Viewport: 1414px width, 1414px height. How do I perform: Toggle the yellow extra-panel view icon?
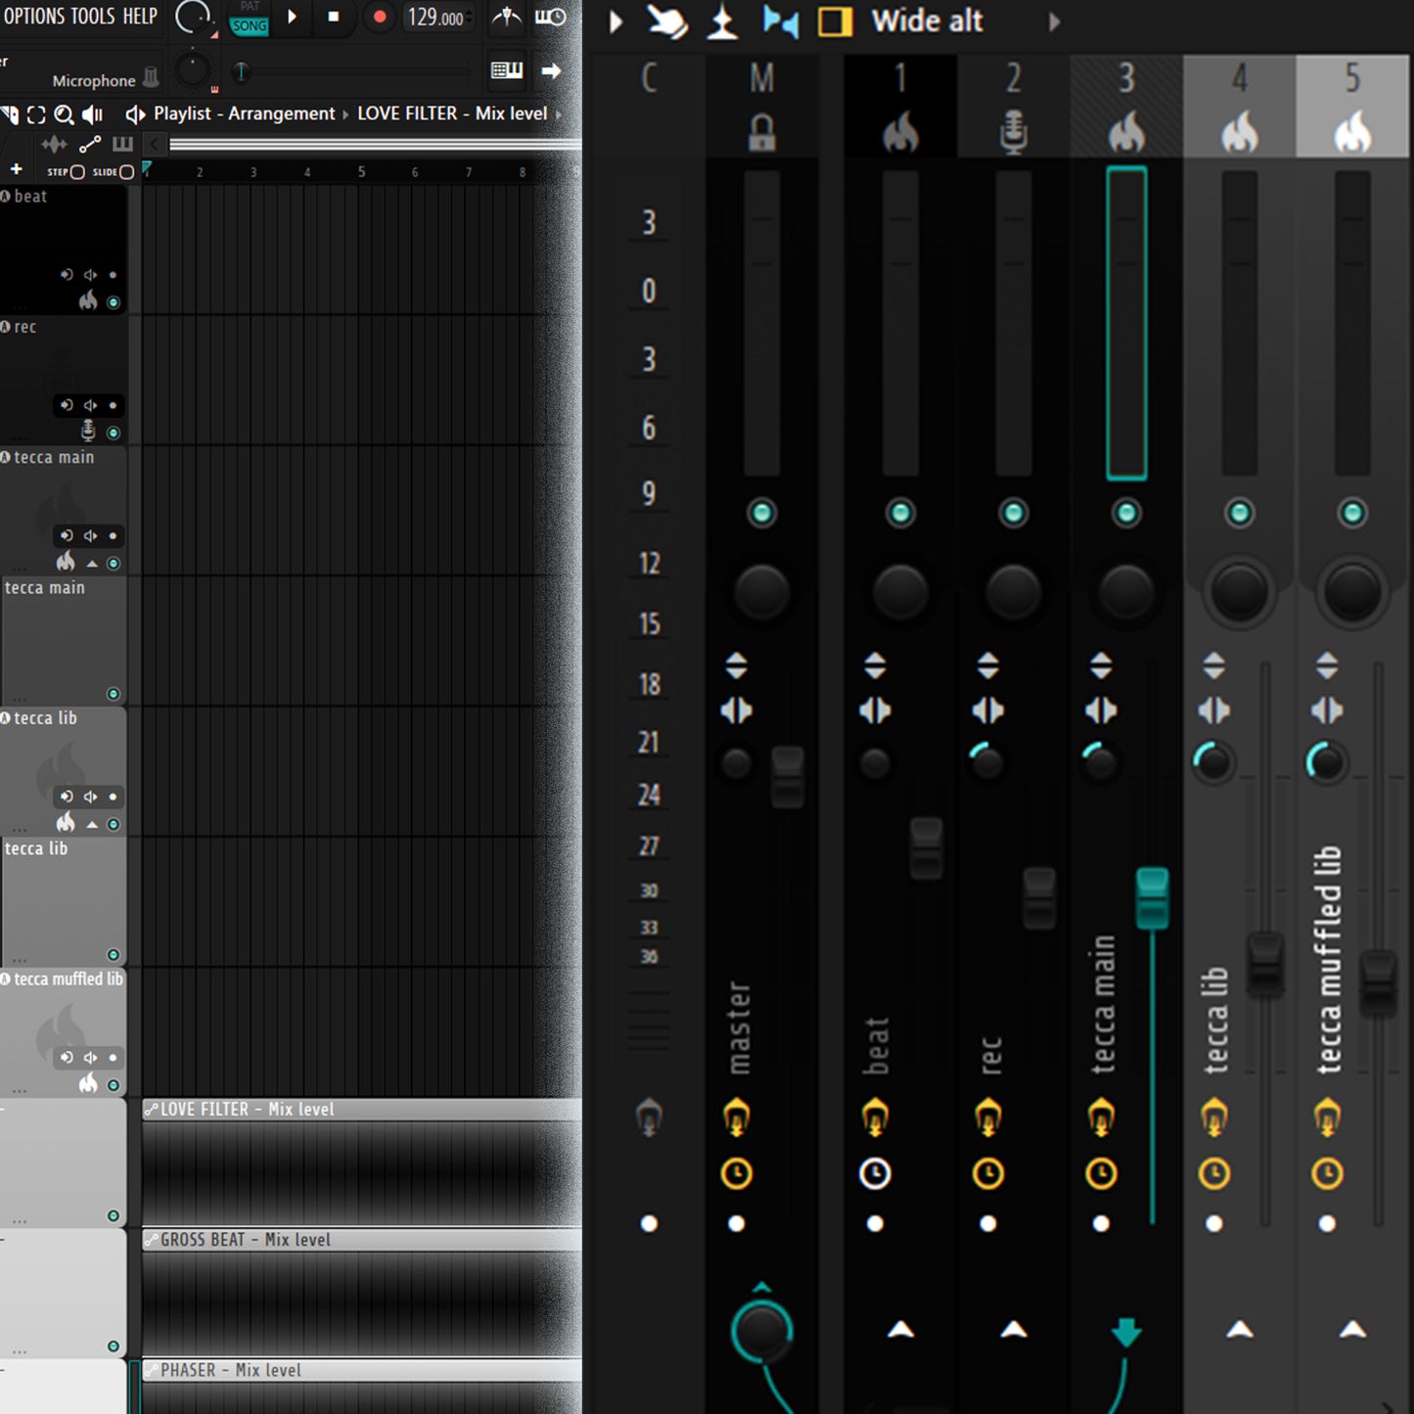(x=835, y=22)
